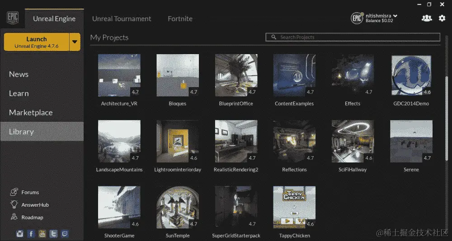
Task: Open the Settings gear icon
Action: coord(442,18)
